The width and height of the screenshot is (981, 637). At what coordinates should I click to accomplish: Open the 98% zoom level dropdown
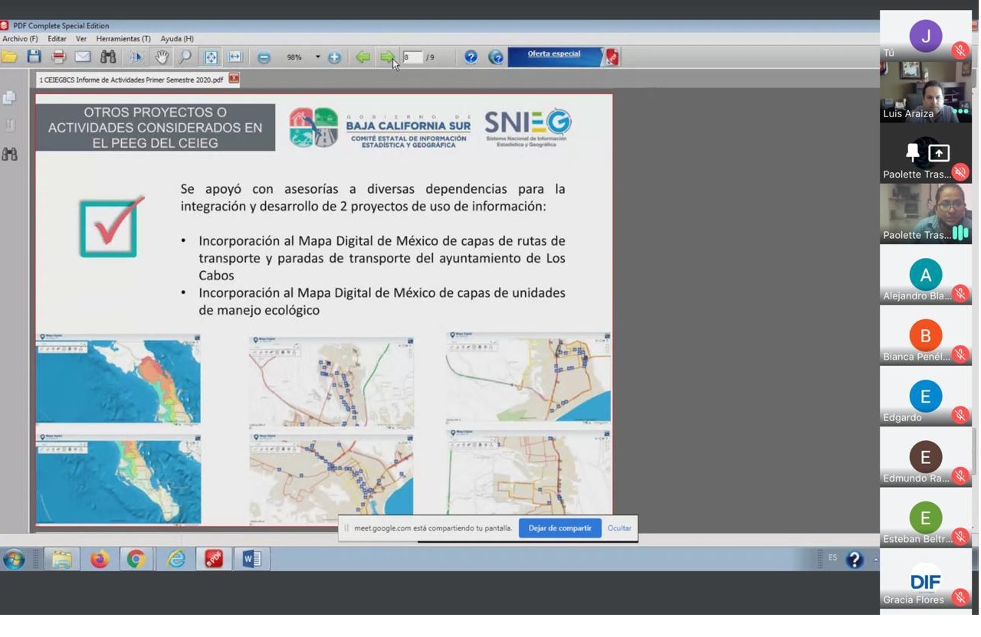[318, 57]
